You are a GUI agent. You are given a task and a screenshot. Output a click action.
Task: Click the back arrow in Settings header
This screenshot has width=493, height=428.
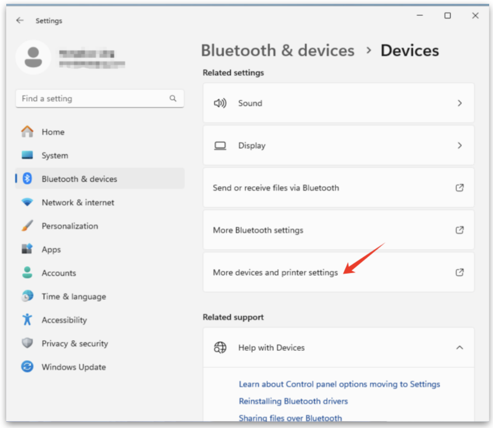point(20,21)
